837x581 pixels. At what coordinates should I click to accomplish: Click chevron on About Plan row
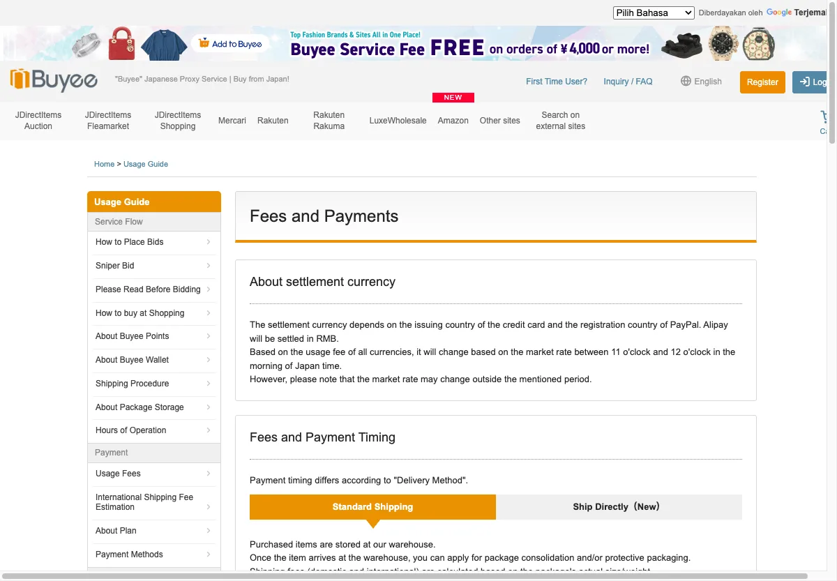pyautogui.click(x=209, y=531)
